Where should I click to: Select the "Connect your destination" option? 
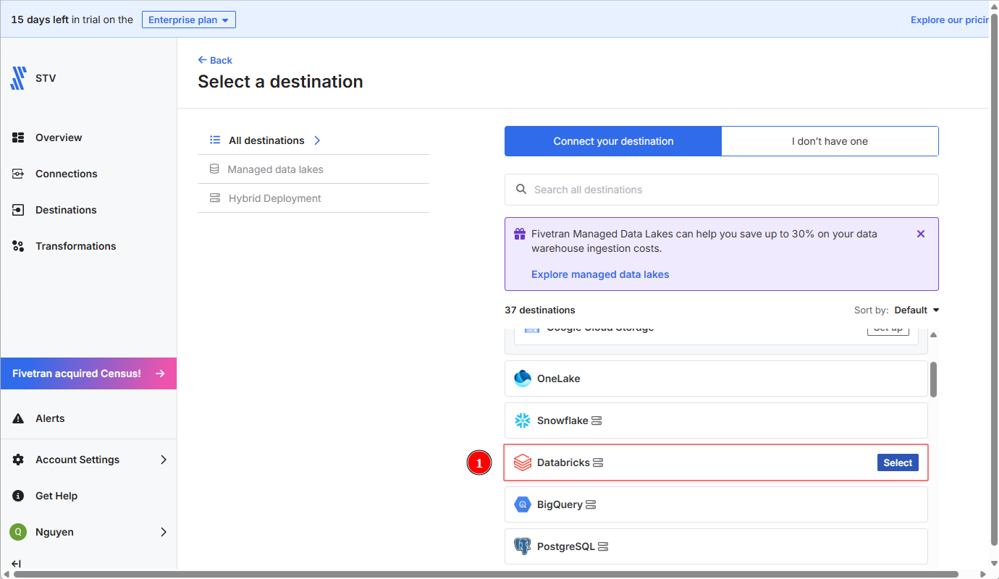(x=613, y=141)
